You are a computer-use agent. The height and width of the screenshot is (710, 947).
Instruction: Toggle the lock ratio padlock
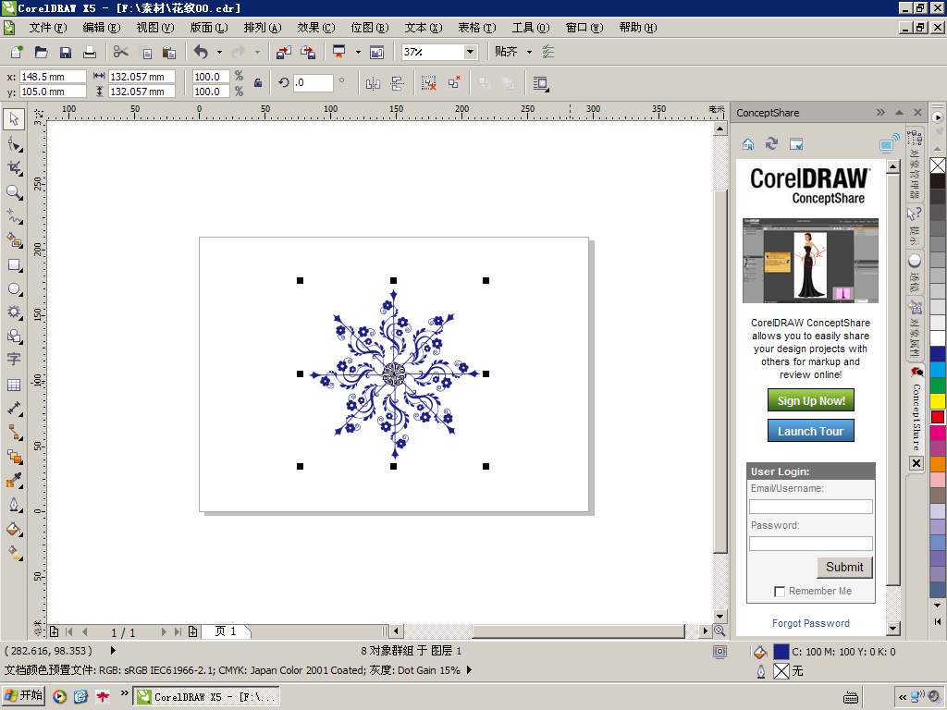coord(258,83)
